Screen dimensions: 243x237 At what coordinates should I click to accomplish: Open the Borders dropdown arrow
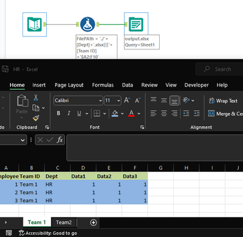pyautogui.click(x=104, y=113)
